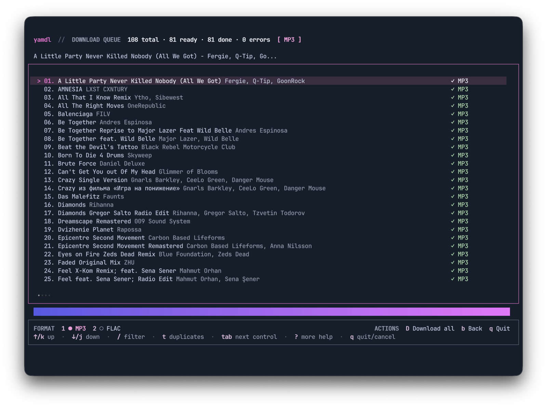Image resolution: width=547 pixels, height=408 pixels.
Task: Click the page indicator dots
Action: [x=44, y=295]
